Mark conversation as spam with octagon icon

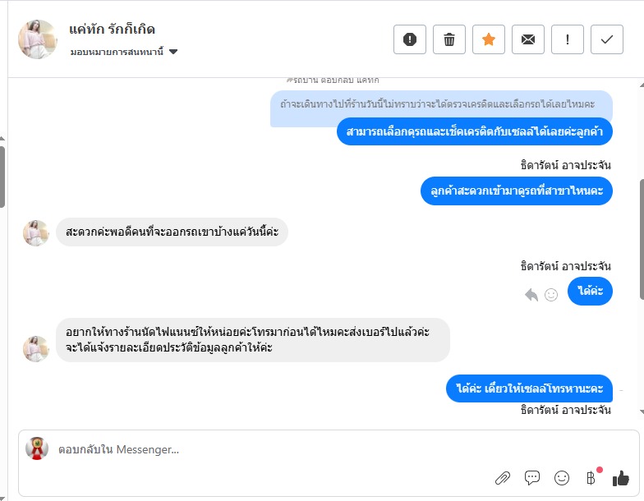410,39
